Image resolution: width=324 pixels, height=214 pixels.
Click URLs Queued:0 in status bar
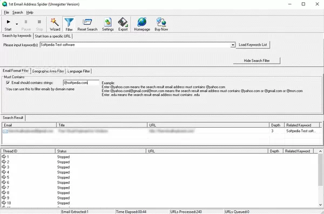tap(237, 212)
